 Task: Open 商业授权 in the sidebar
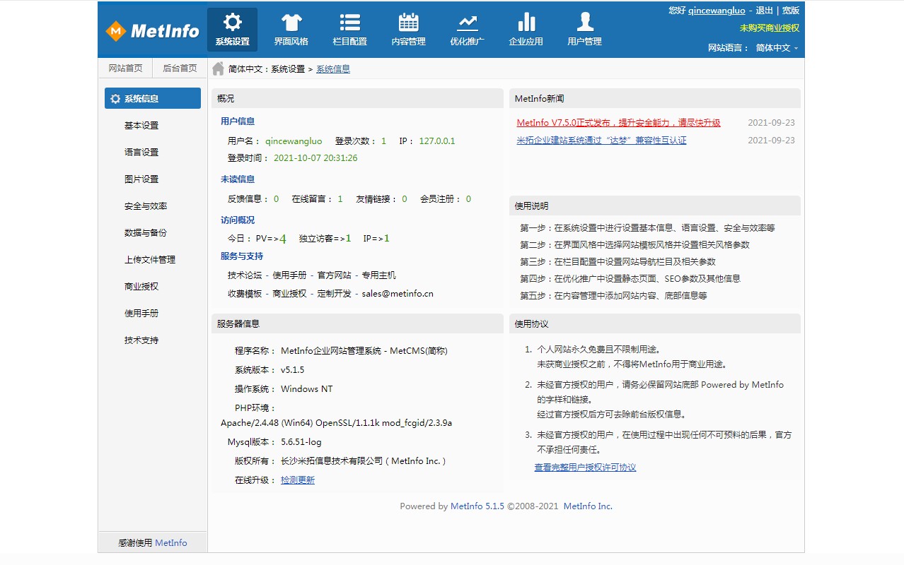point(141,287)
